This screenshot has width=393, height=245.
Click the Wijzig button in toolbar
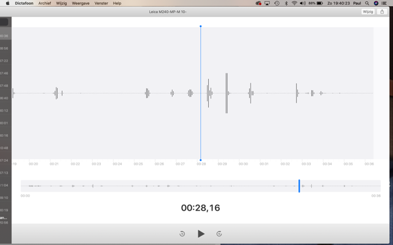pyautogui.click(x=367, y=12)
